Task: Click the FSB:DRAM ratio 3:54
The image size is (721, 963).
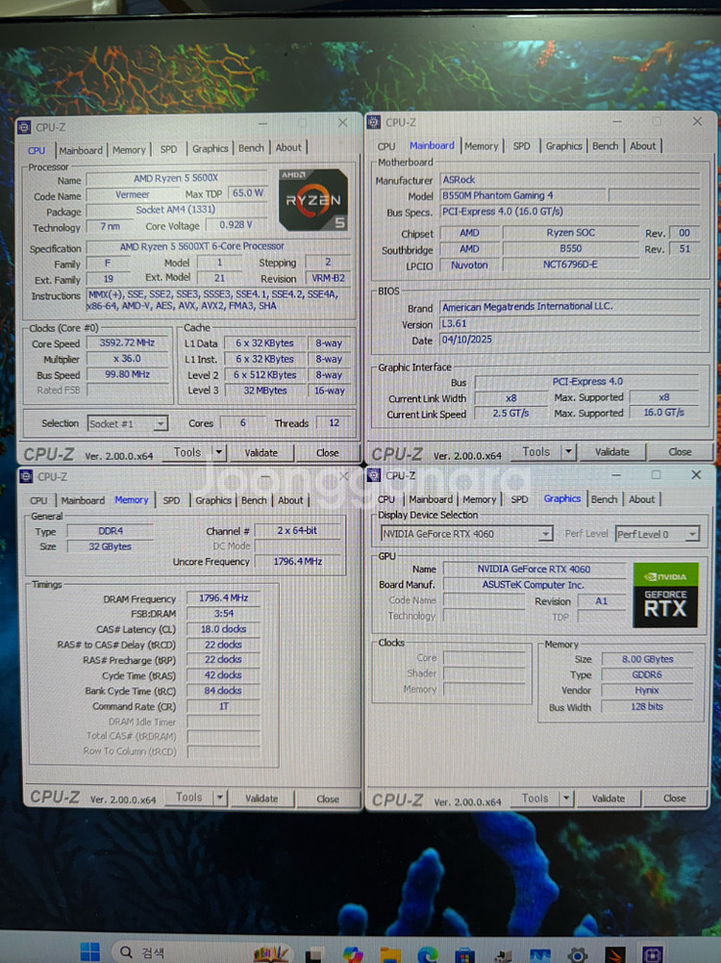Action: 223,614
